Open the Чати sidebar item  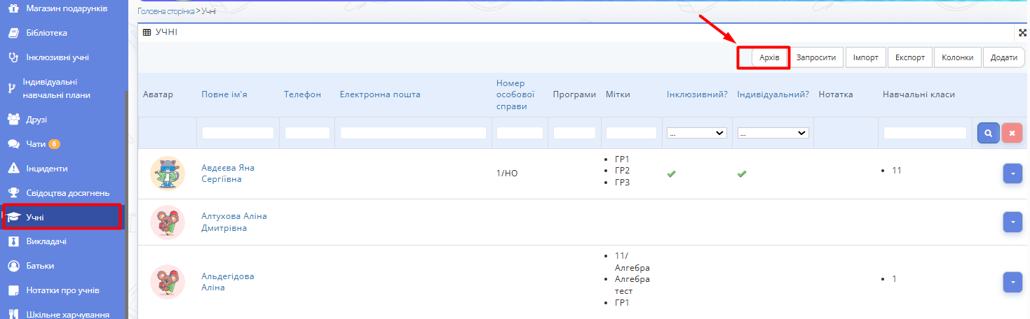click(36, 144)
